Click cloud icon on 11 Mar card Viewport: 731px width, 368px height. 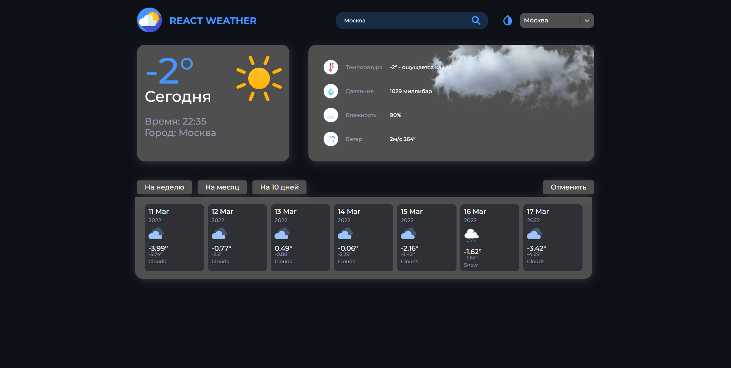(156, 234)
